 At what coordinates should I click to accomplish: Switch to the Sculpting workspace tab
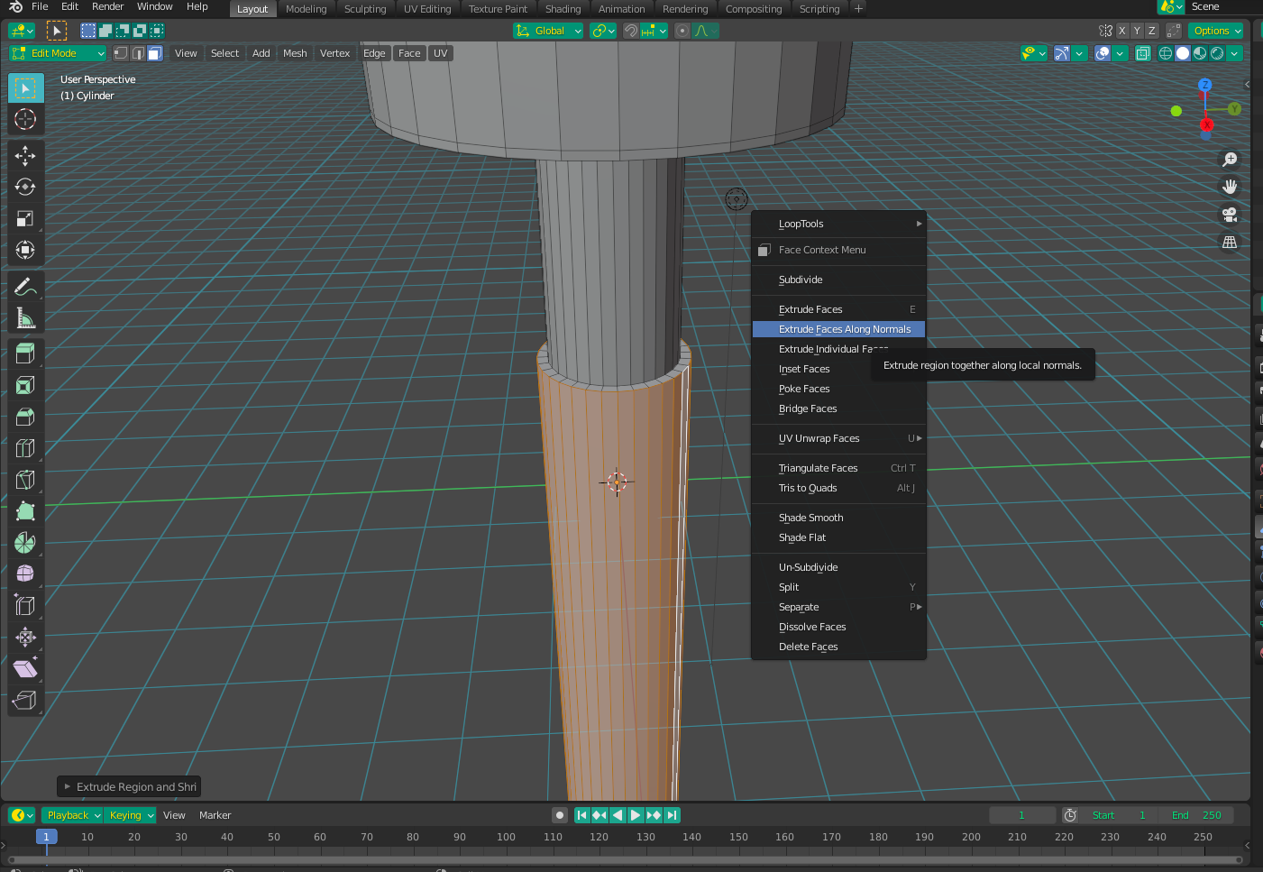pos(365,9)
